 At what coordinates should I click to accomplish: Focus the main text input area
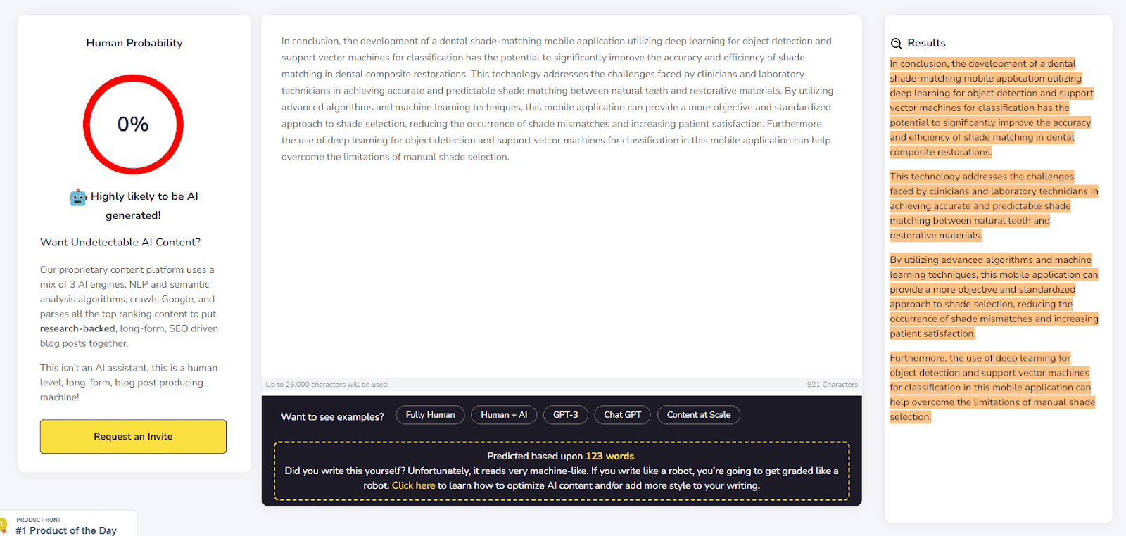pyautogui.click(x=561, y=246)
